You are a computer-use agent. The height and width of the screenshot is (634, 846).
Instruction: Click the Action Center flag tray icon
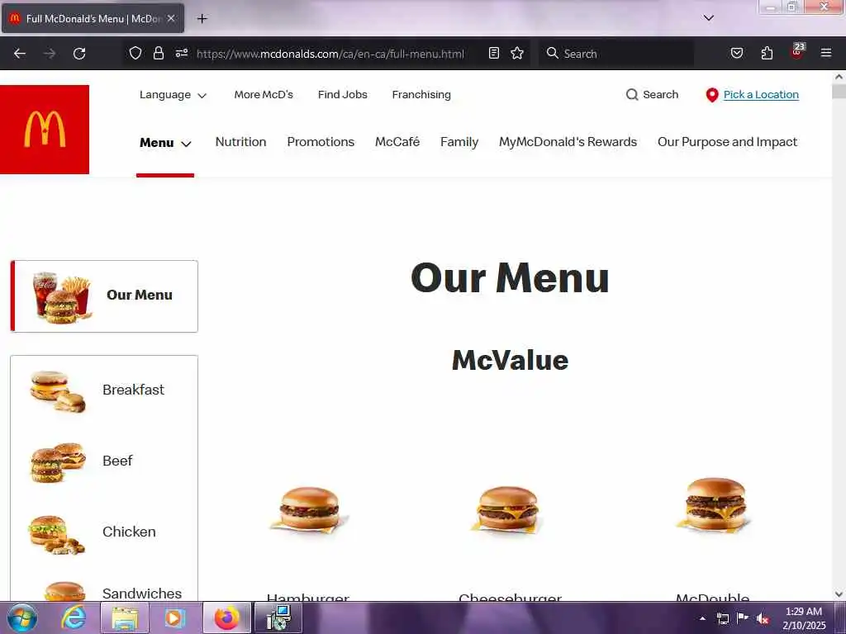pos(743,617)
